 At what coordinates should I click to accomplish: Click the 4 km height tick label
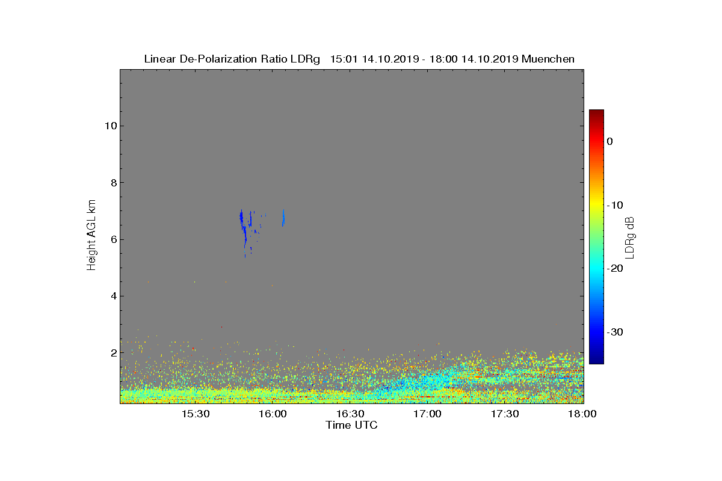click(x=111, y=296)
